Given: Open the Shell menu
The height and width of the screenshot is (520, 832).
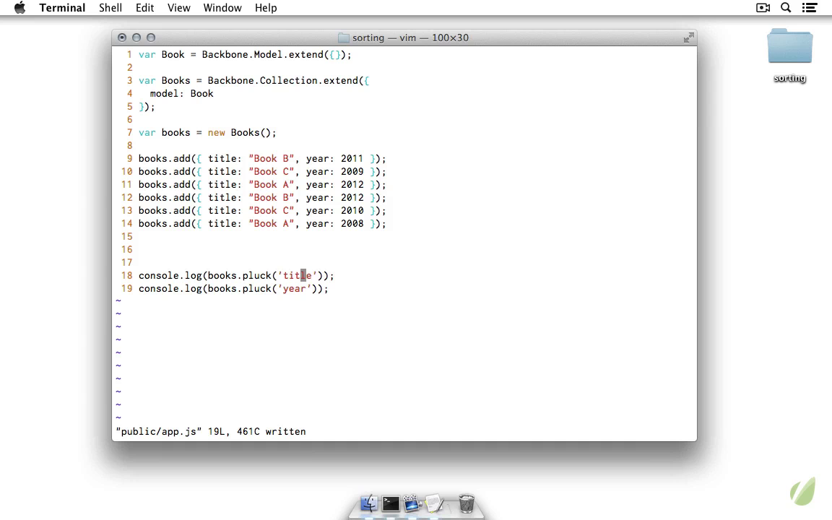Looking at the screenshot, I should (110, 8).
